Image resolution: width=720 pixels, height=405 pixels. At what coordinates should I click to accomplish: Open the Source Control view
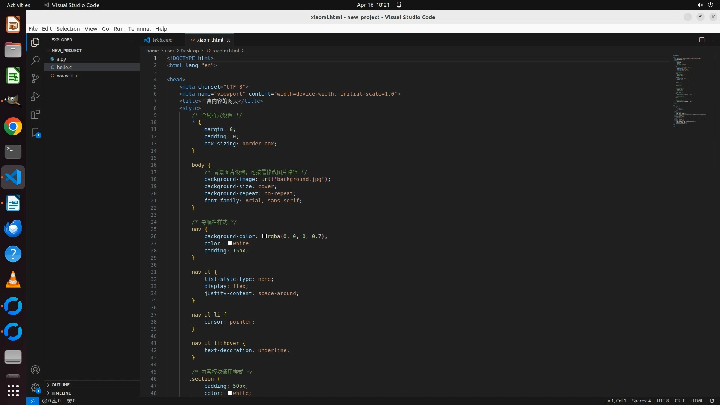point(35,78)
